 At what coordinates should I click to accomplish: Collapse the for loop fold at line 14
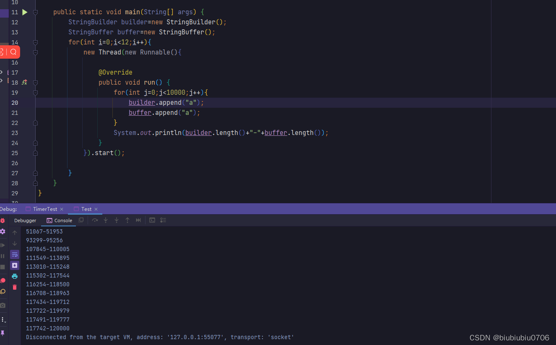tap(35, 42)
